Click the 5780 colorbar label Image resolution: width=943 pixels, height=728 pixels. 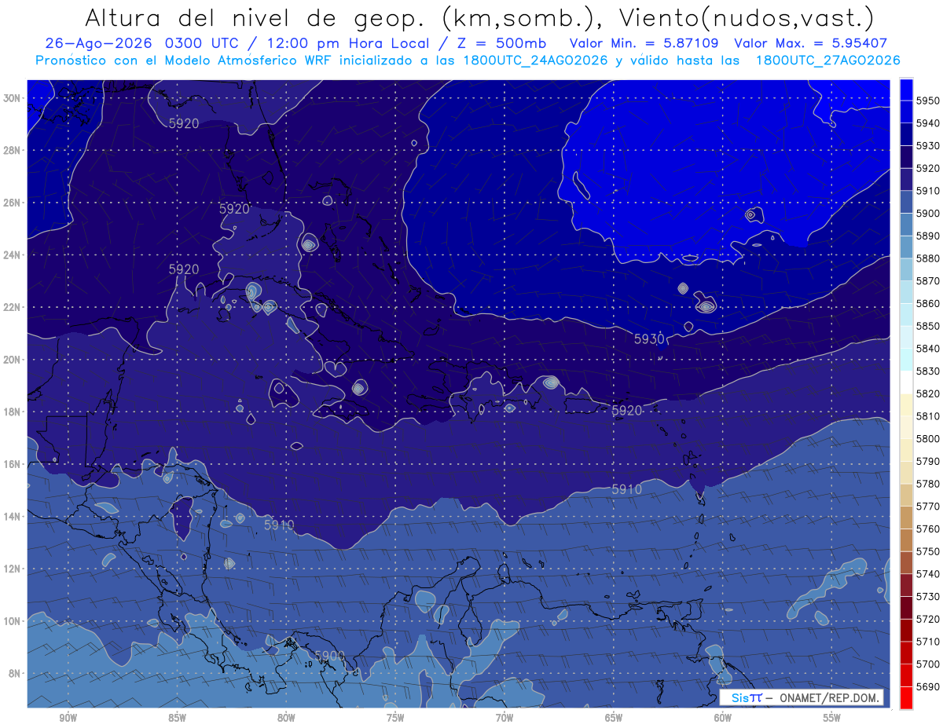tap(928, 484)
